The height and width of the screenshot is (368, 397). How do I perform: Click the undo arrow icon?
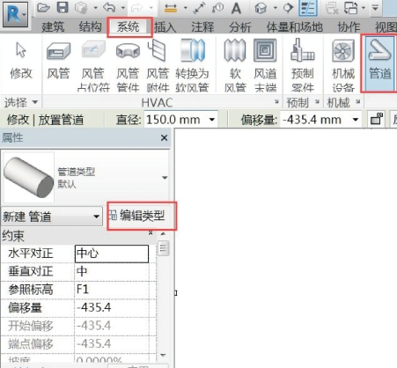[109, 8]
